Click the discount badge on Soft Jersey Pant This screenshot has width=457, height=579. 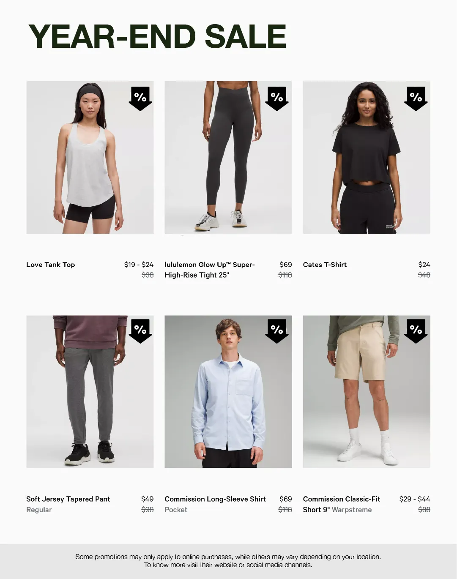[140, 331]
